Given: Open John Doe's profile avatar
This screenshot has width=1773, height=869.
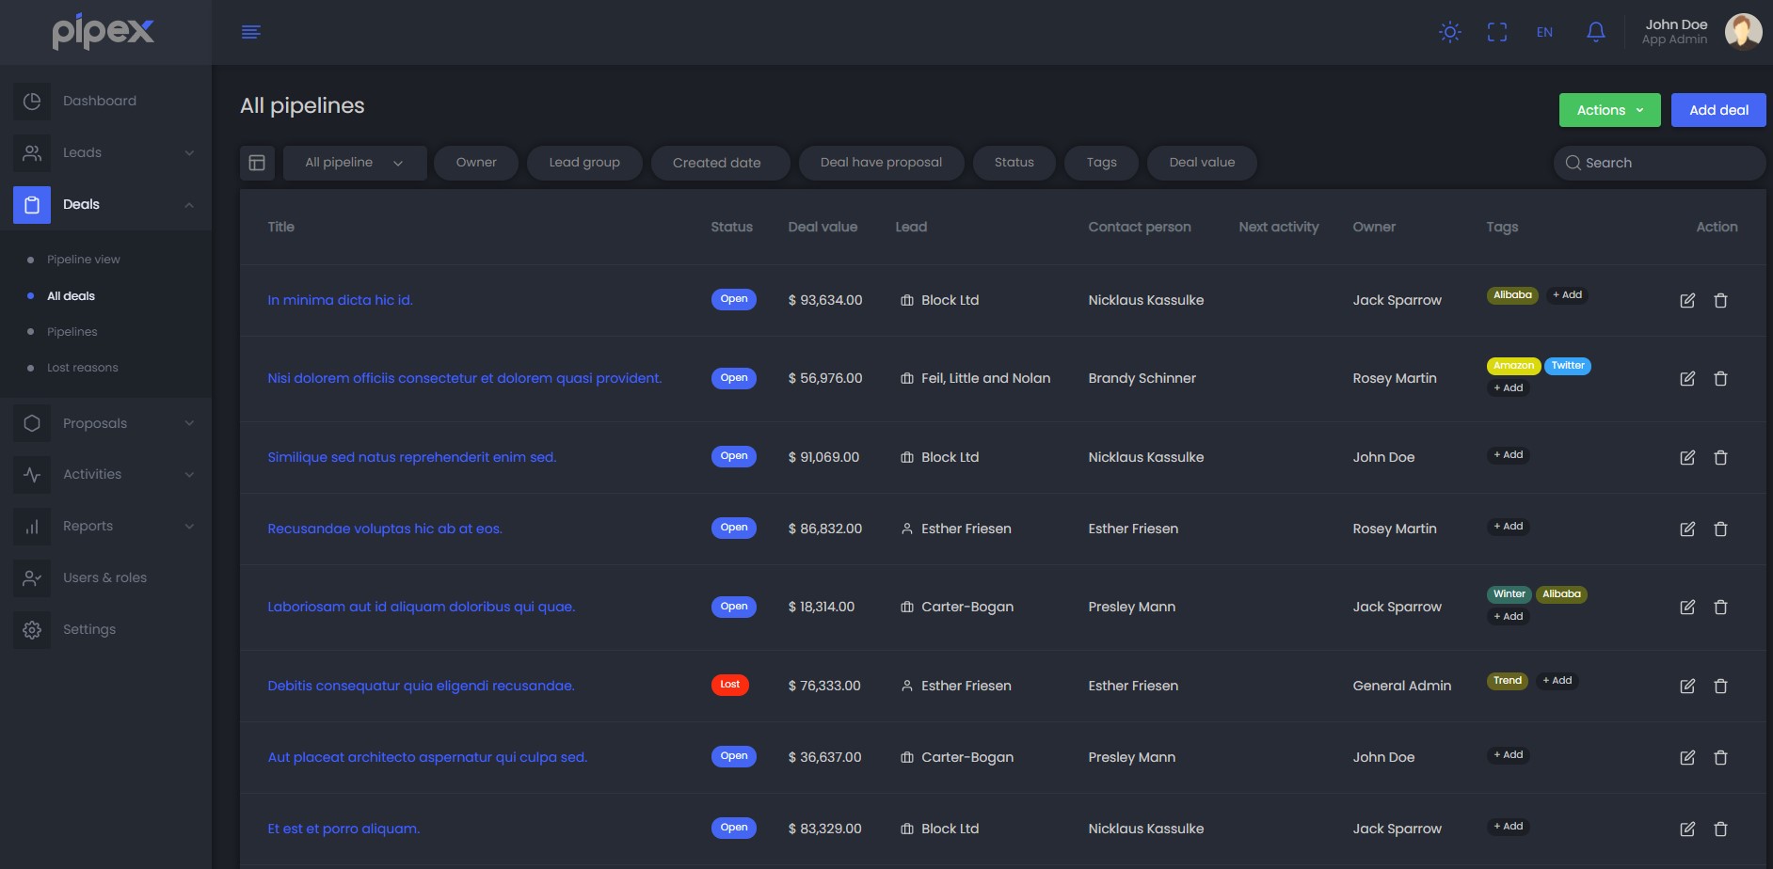Looking at the screenshot, I should (1743, 32).
